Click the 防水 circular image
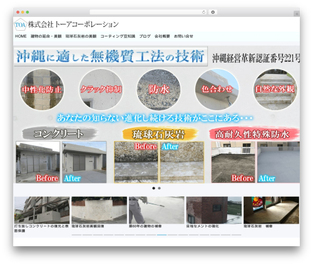This screenshot has height=265, width=313. click(x=159, y=90)
